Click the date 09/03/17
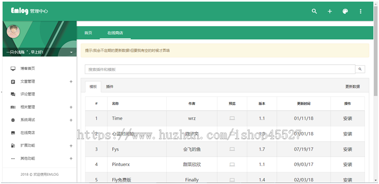 (304, 165)
